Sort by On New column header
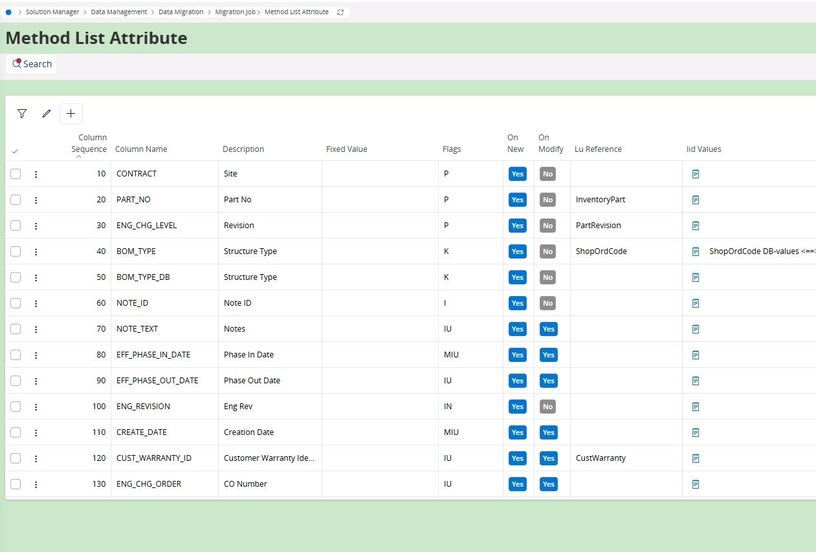The image size is (816, 552). [516, 143]
